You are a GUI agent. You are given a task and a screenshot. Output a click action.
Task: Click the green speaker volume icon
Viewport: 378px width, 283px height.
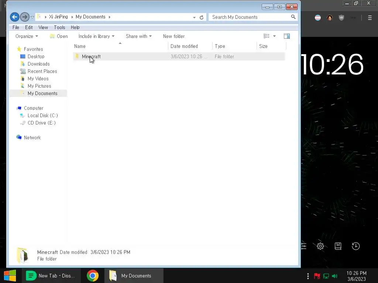tap(335, 276)
